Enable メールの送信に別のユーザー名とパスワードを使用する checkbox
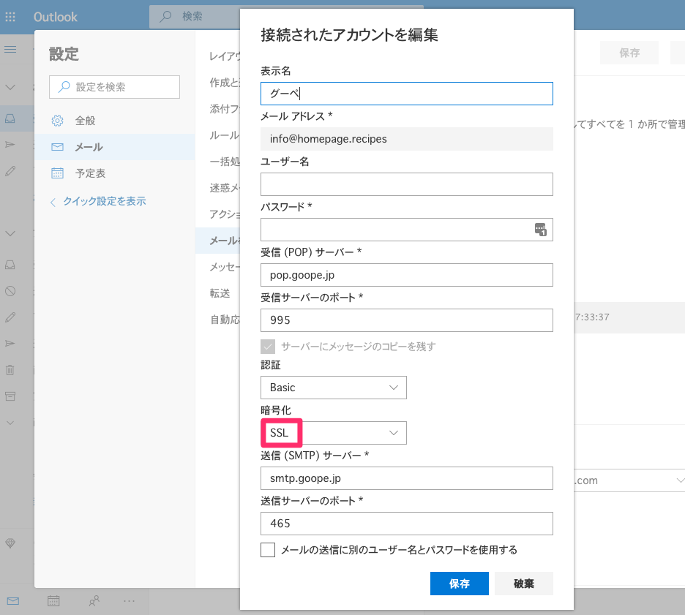 tap(268, 550)
